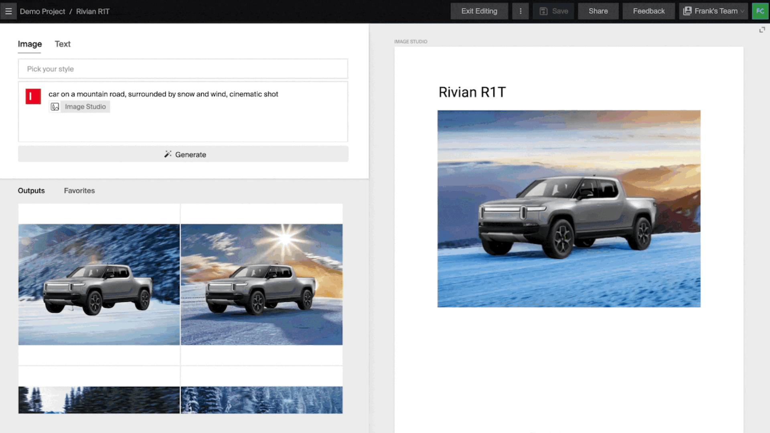Click the generate magic wand icon
Image resolution: width=770 pixels, height=433 pixels.
pos(168,154)
